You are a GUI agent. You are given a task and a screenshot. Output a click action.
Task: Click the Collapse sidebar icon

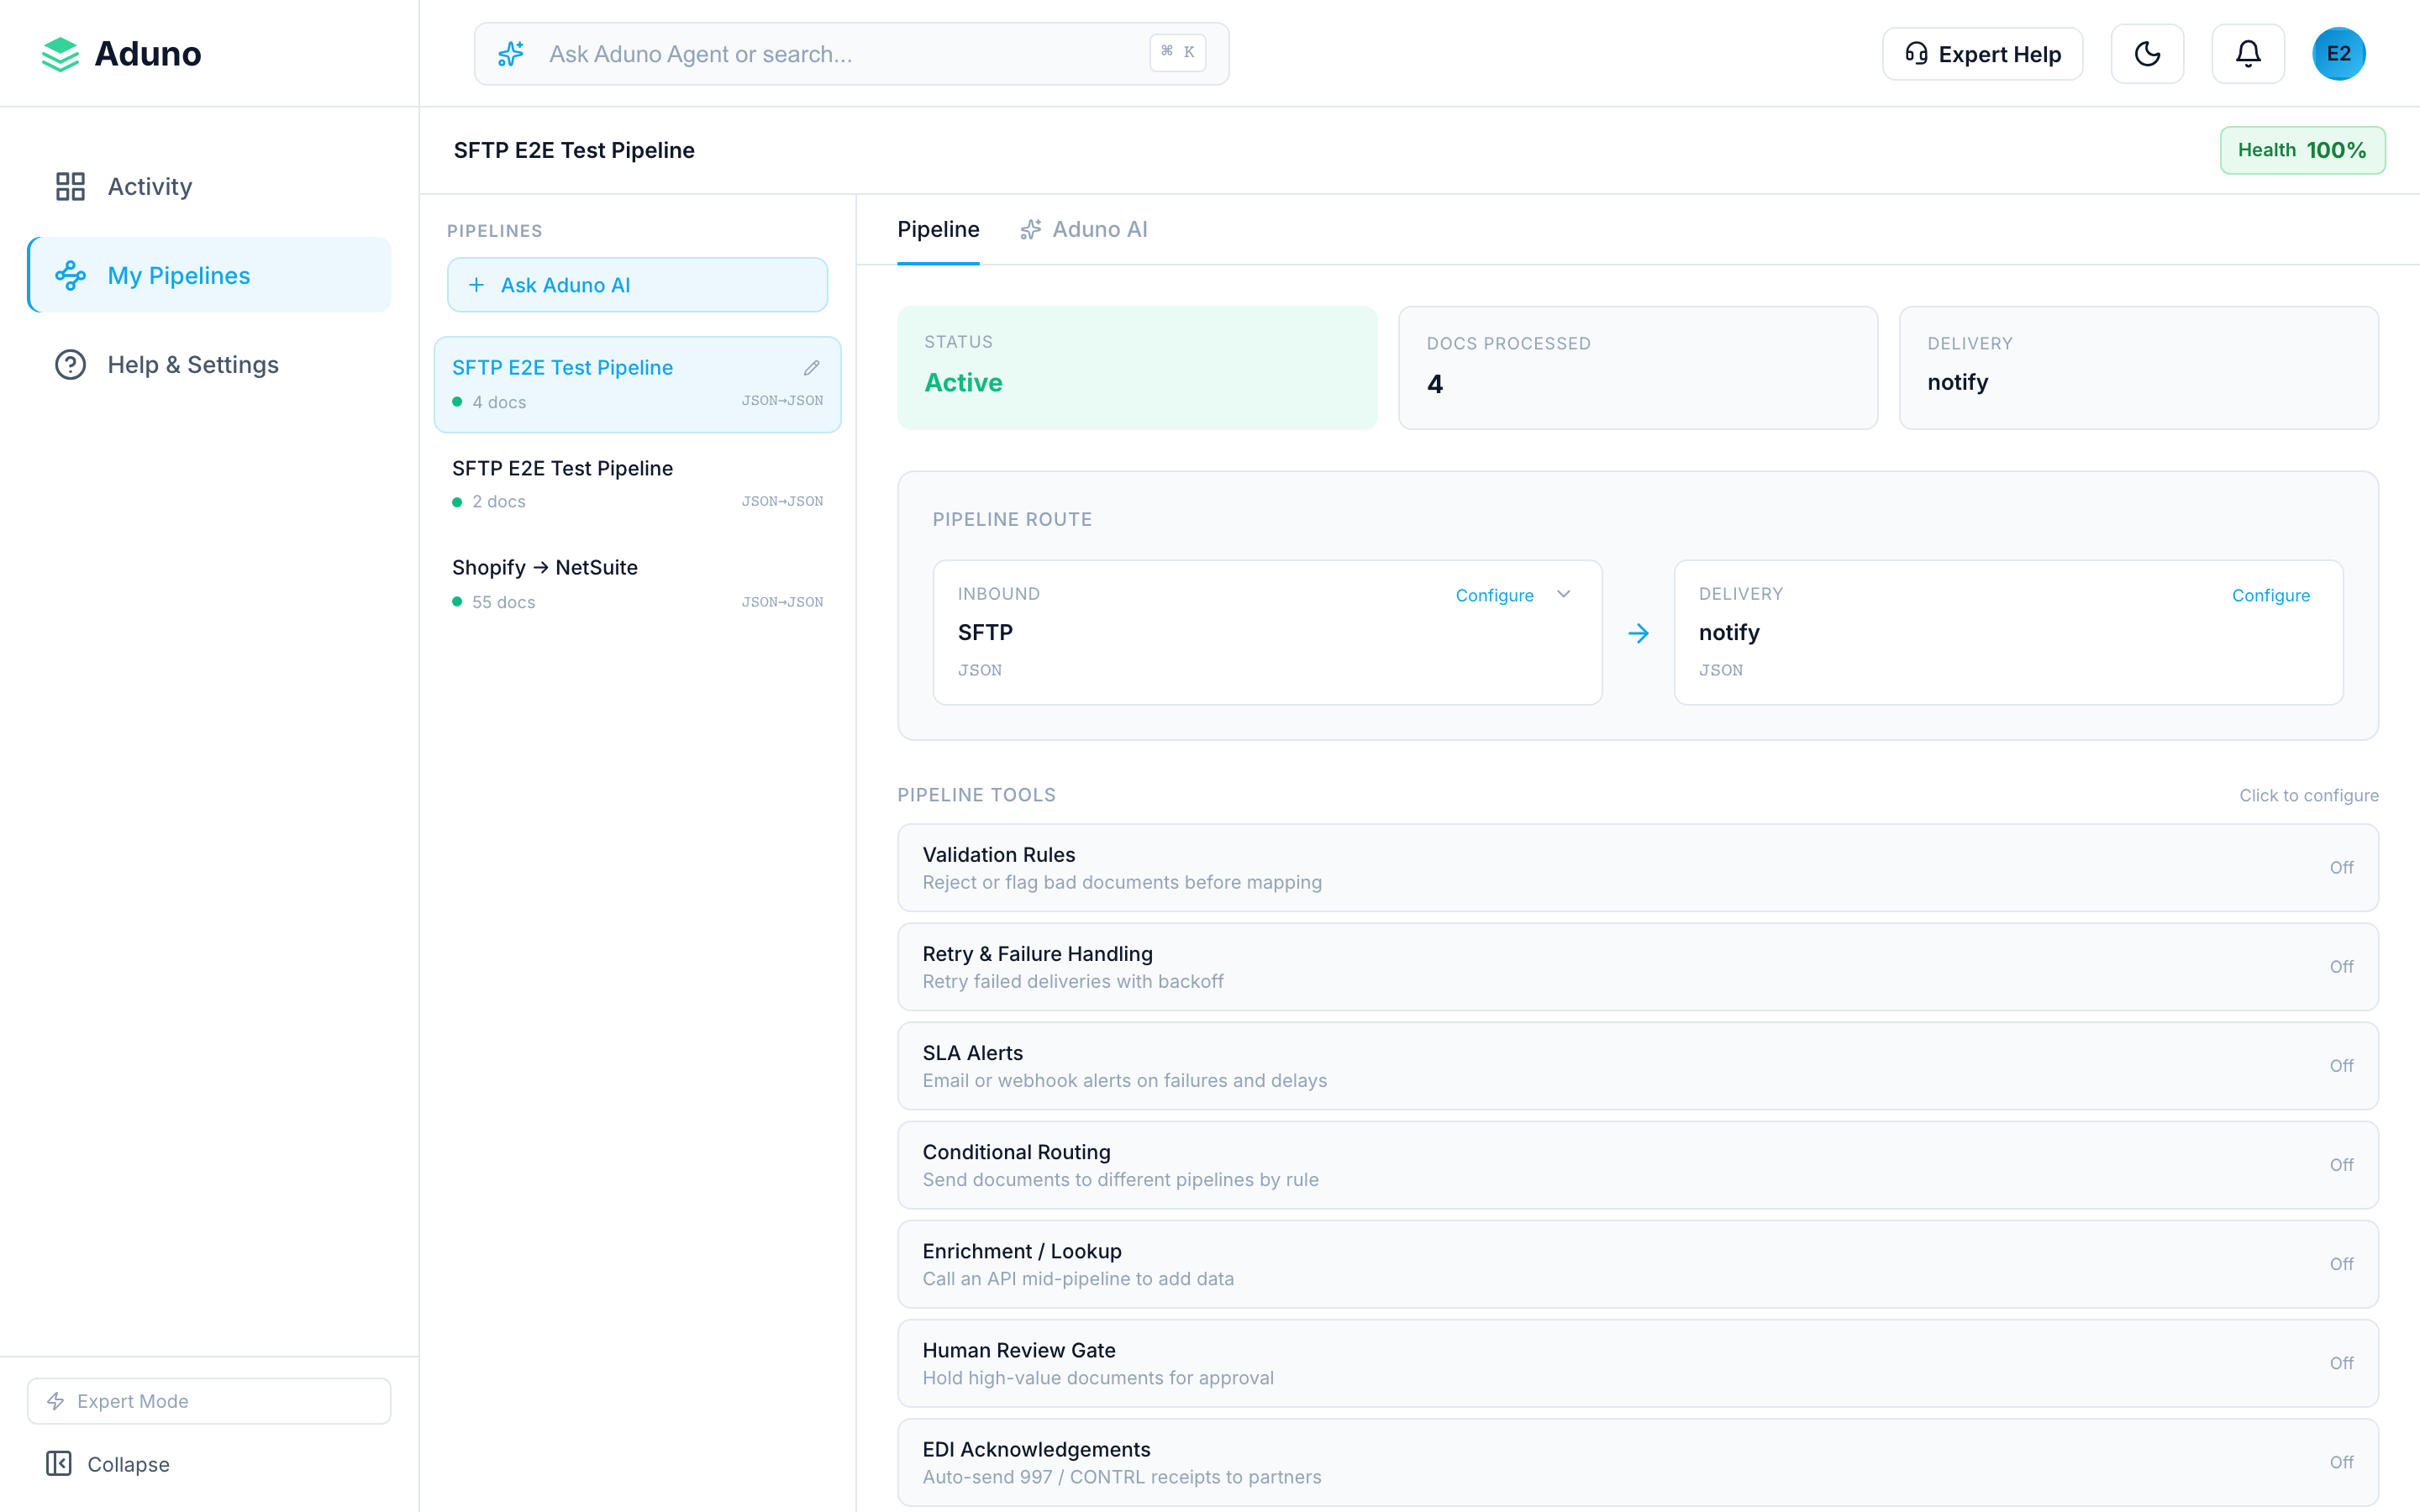pyautogui.click(x=59, y=1464)
